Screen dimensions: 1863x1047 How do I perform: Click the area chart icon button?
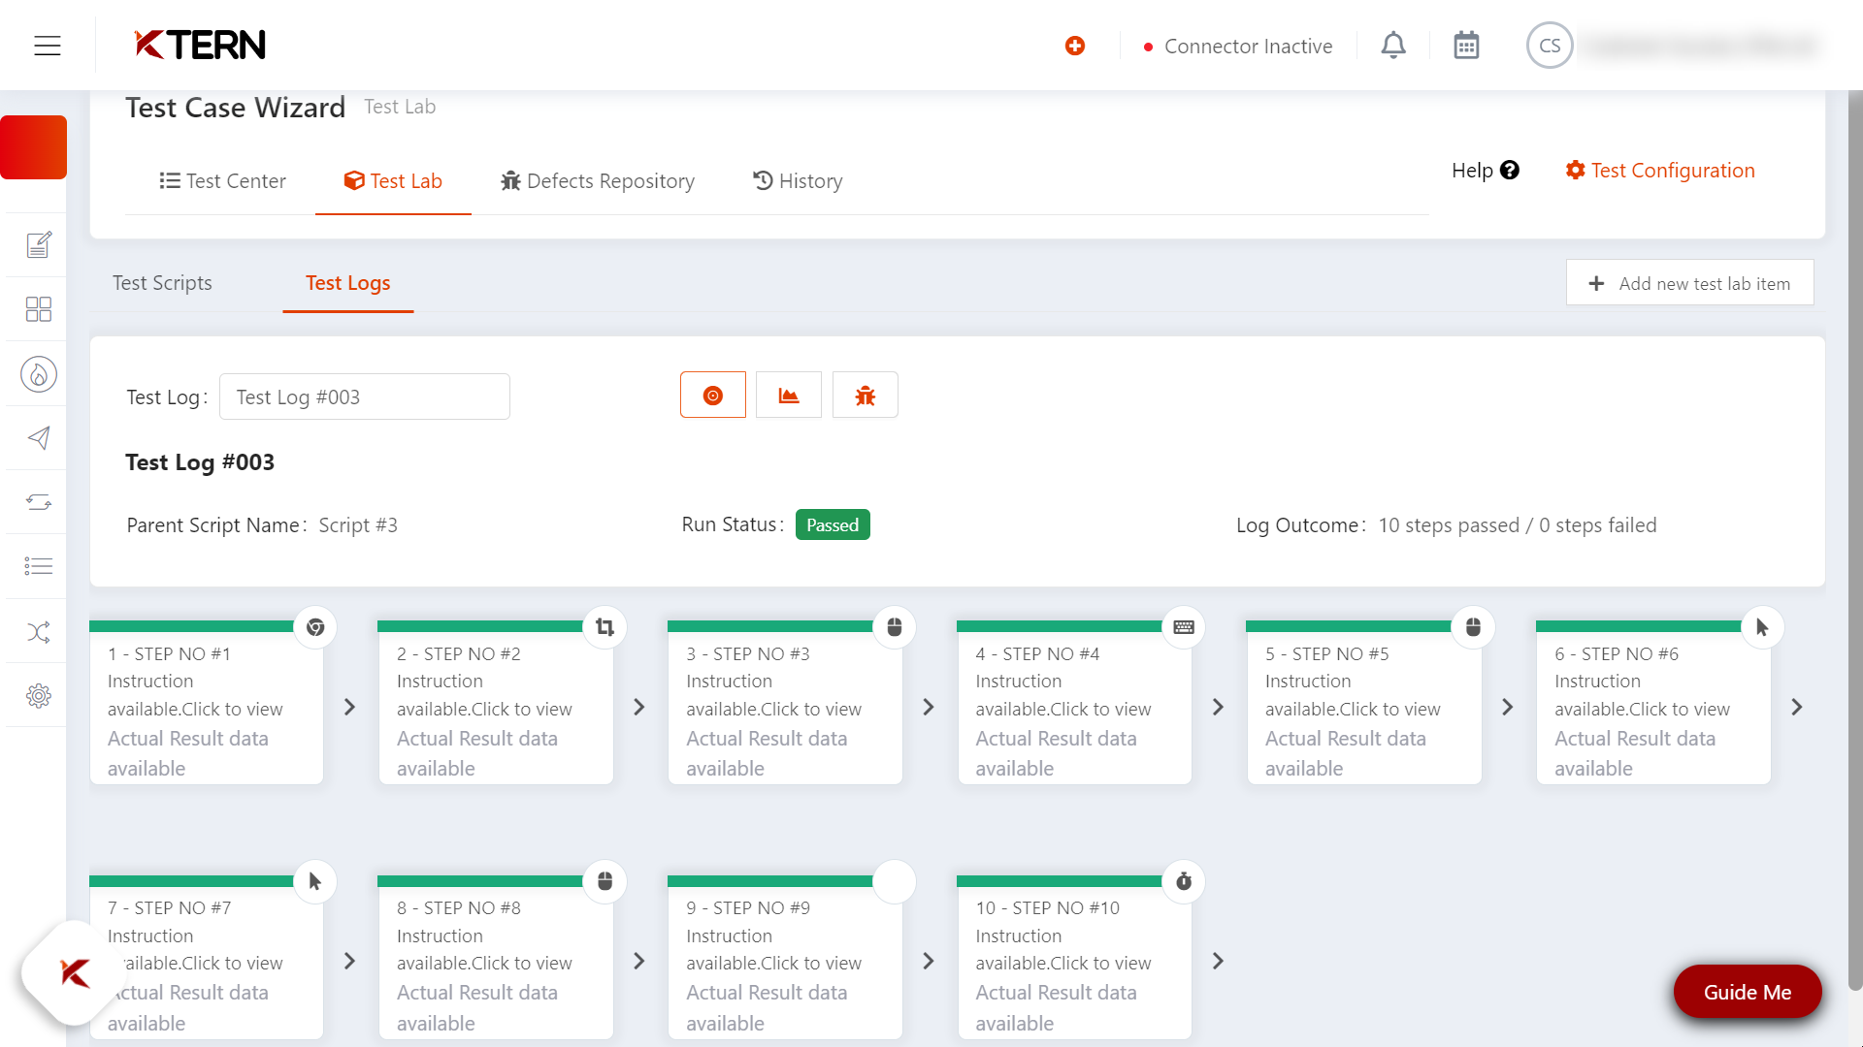pos(788,396)
